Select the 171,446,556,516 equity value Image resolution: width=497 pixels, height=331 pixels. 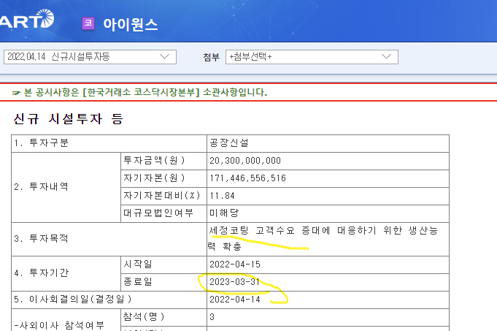click(247, 178)
